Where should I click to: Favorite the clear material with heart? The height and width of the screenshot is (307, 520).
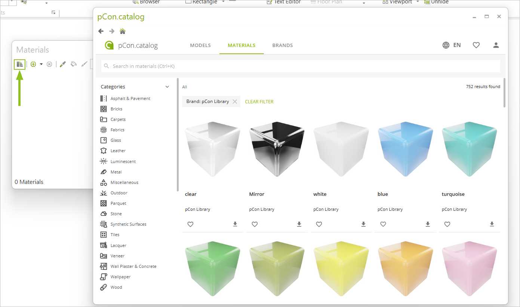coord(190,224)
